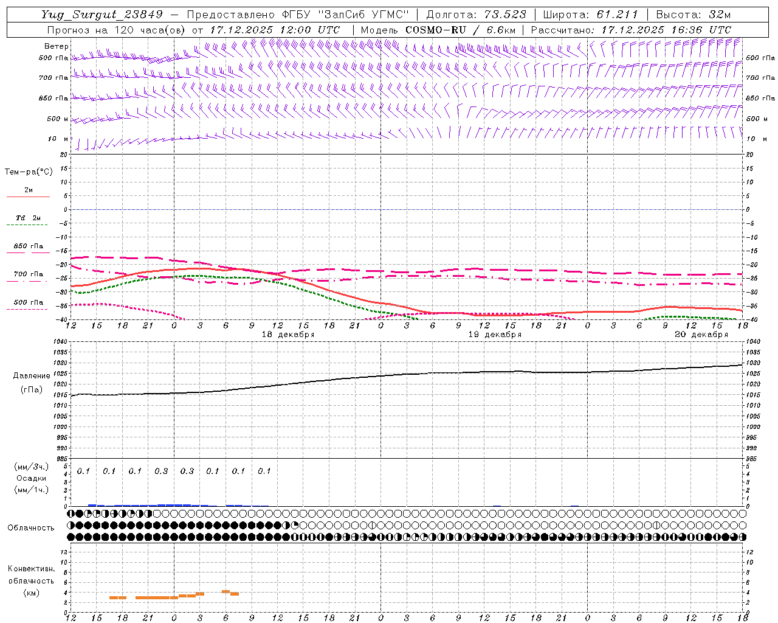Select the 18 декабря date label

click(288, 335)
